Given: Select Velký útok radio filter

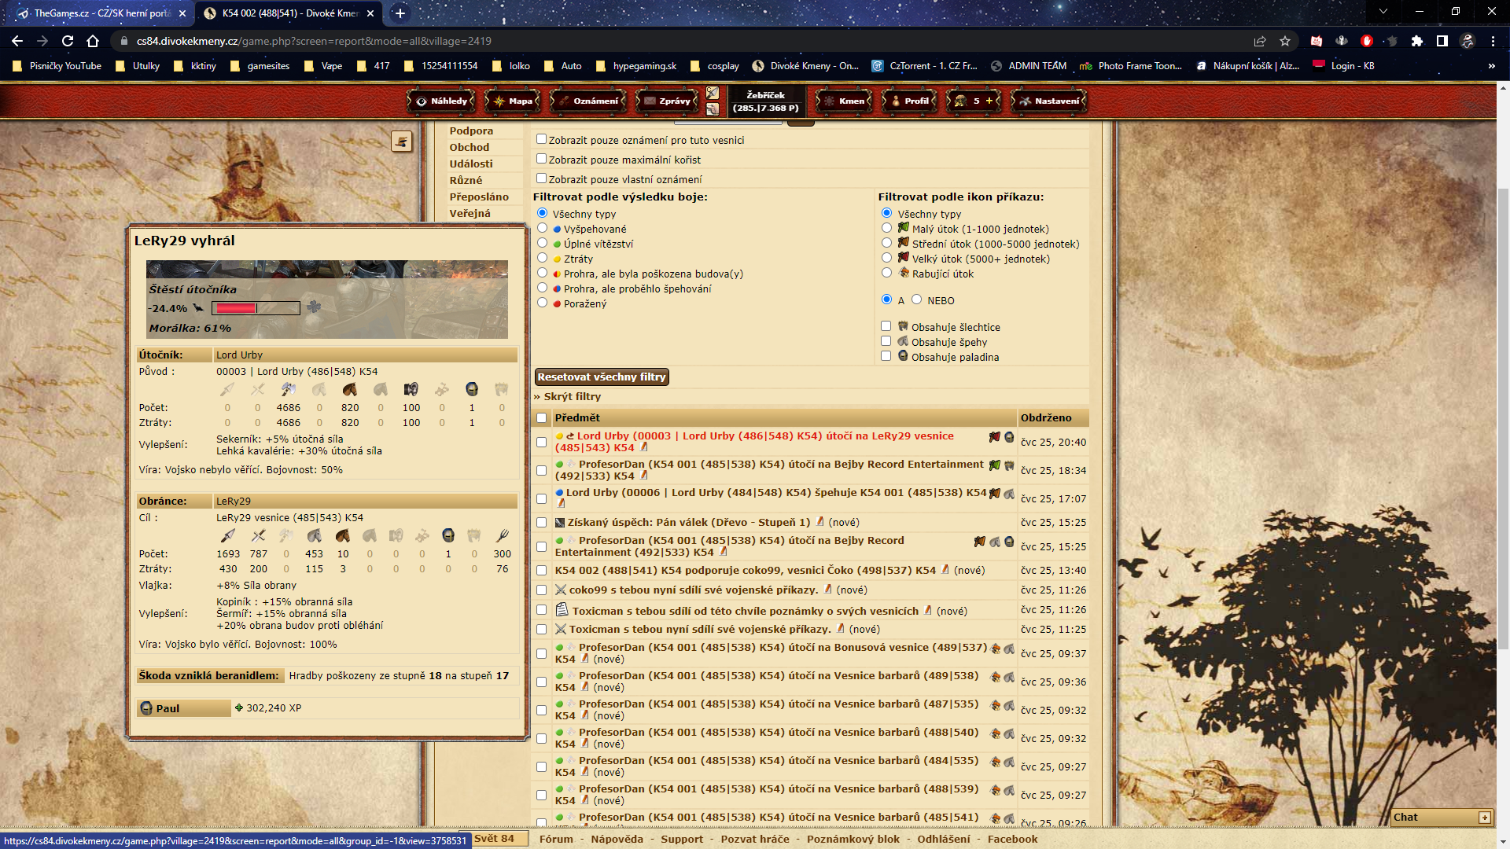Looking at the screenshot, I should (886, 258).
